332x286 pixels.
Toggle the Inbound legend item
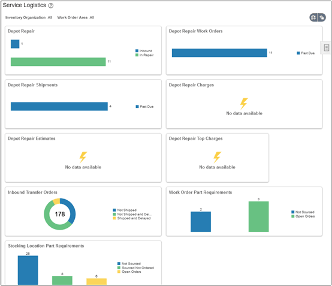pos(144,51)
